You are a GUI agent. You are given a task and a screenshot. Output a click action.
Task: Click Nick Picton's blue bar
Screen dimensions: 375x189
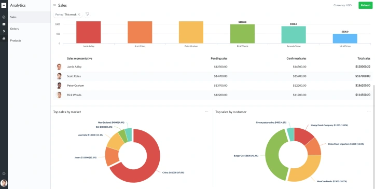pos(345,38)
